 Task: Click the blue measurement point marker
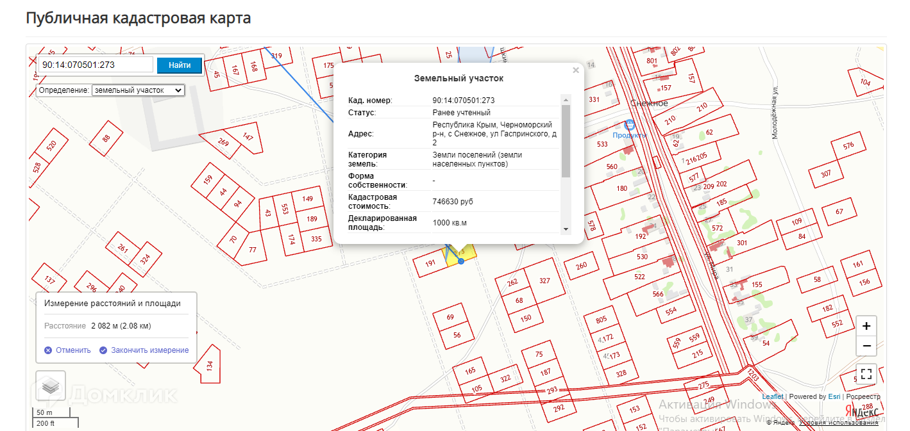click(460, 261)
